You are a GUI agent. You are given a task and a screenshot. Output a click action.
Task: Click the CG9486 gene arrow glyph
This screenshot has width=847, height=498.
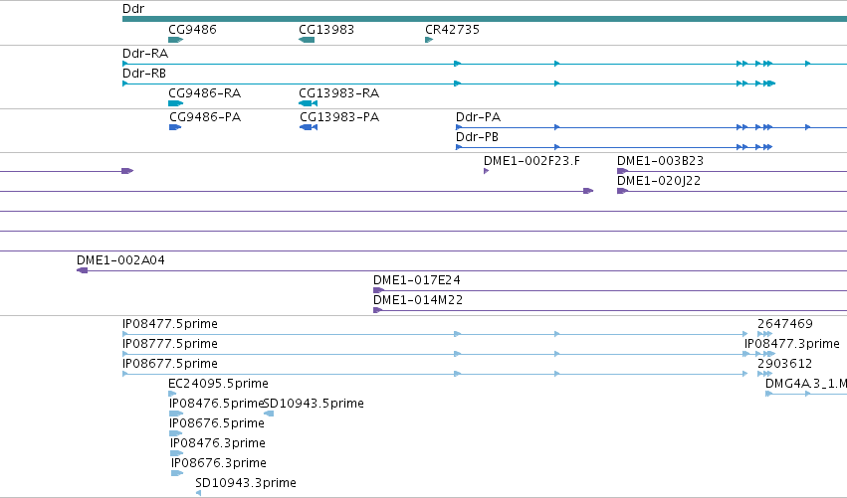point(175,40)
